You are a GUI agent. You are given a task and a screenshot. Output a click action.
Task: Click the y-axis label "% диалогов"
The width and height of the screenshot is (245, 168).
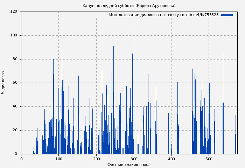point(3,83)
